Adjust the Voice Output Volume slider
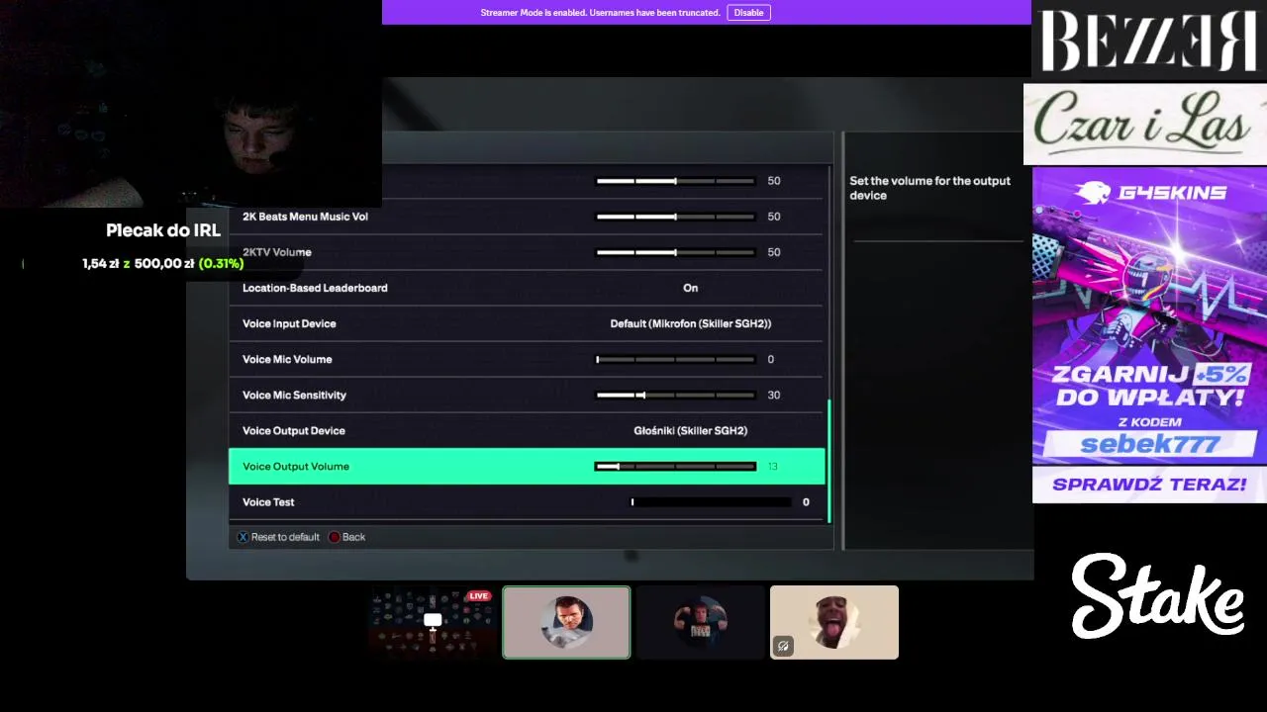The image size is (1267, 712). click(675, 467)
